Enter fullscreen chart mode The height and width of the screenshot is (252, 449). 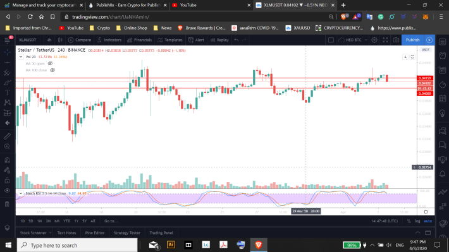[385, 40]
